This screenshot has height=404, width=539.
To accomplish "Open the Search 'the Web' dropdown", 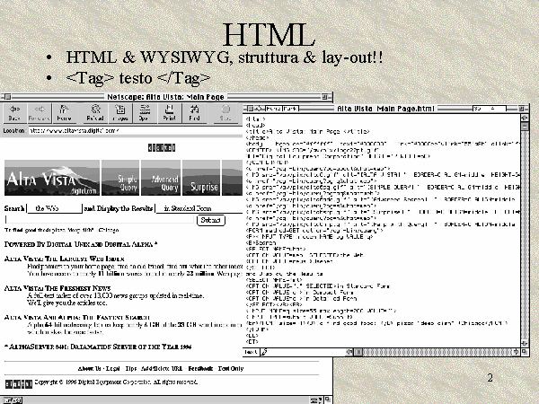I will tap(54, 208).
